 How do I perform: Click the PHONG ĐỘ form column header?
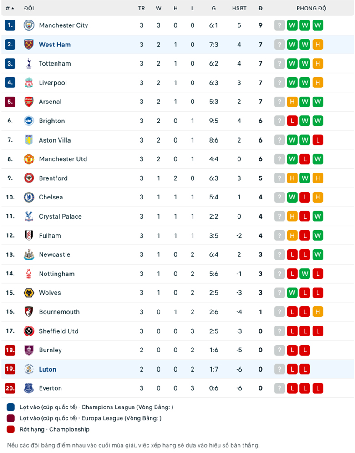[x=311, y=8]
